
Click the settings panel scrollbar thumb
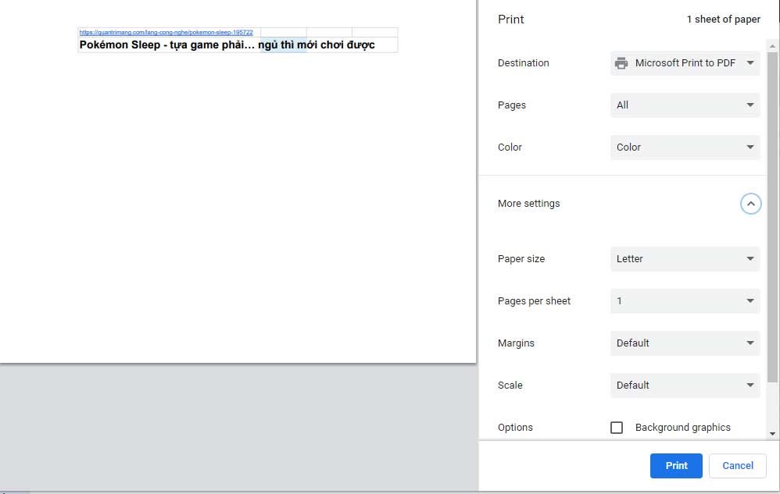(772, 216)
